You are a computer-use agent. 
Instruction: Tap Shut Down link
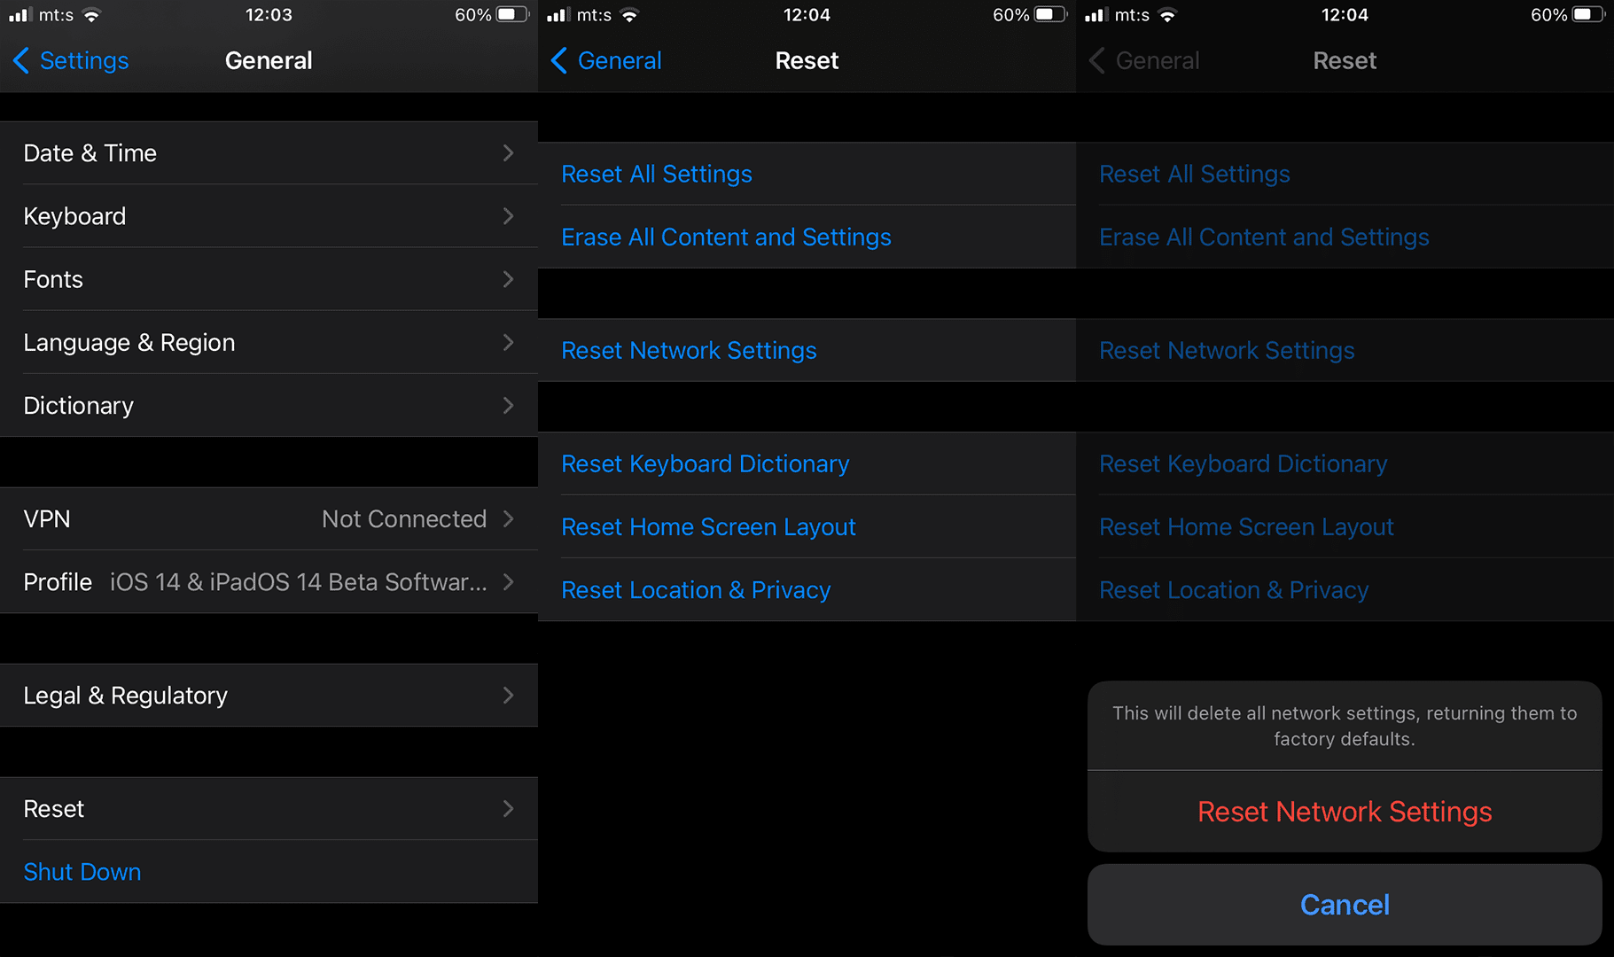[82, 872]
